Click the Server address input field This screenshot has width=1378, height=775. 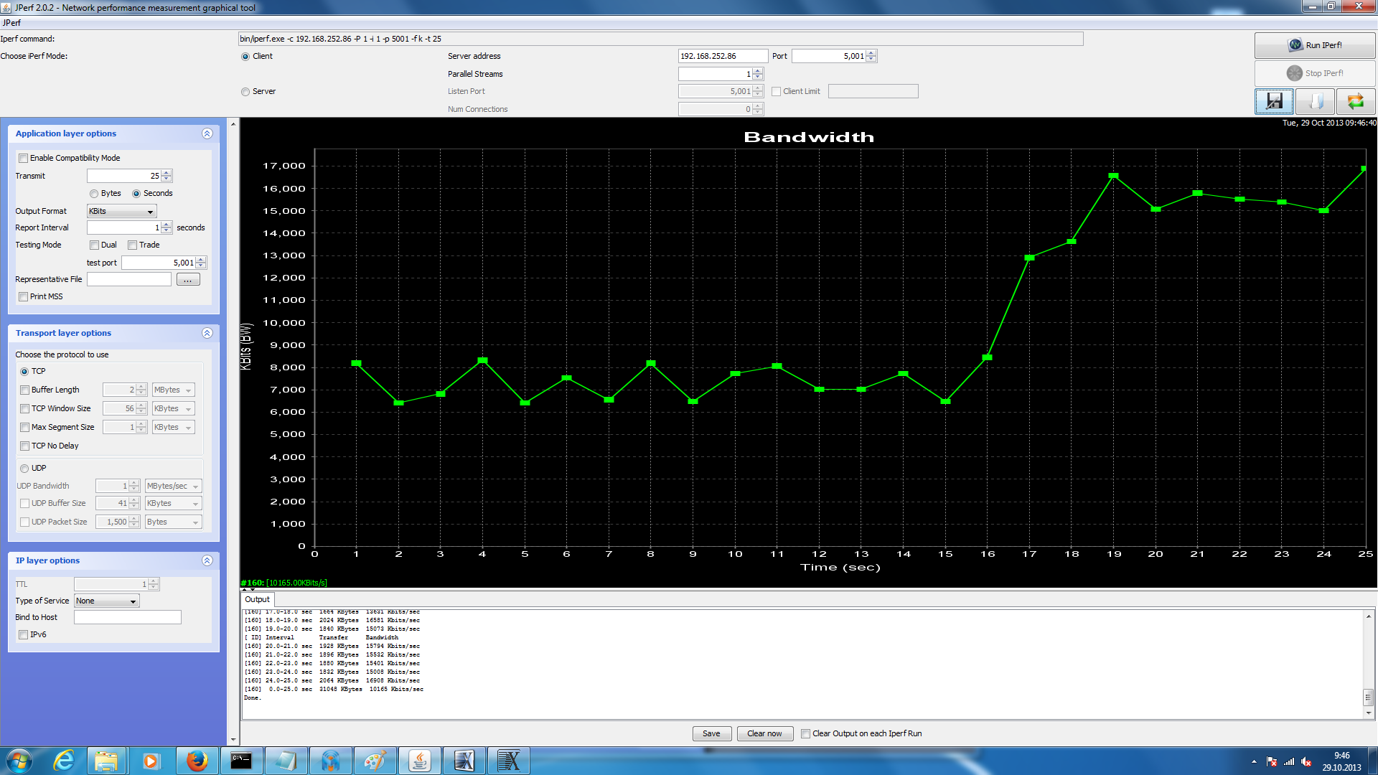(x=723, y=56)
